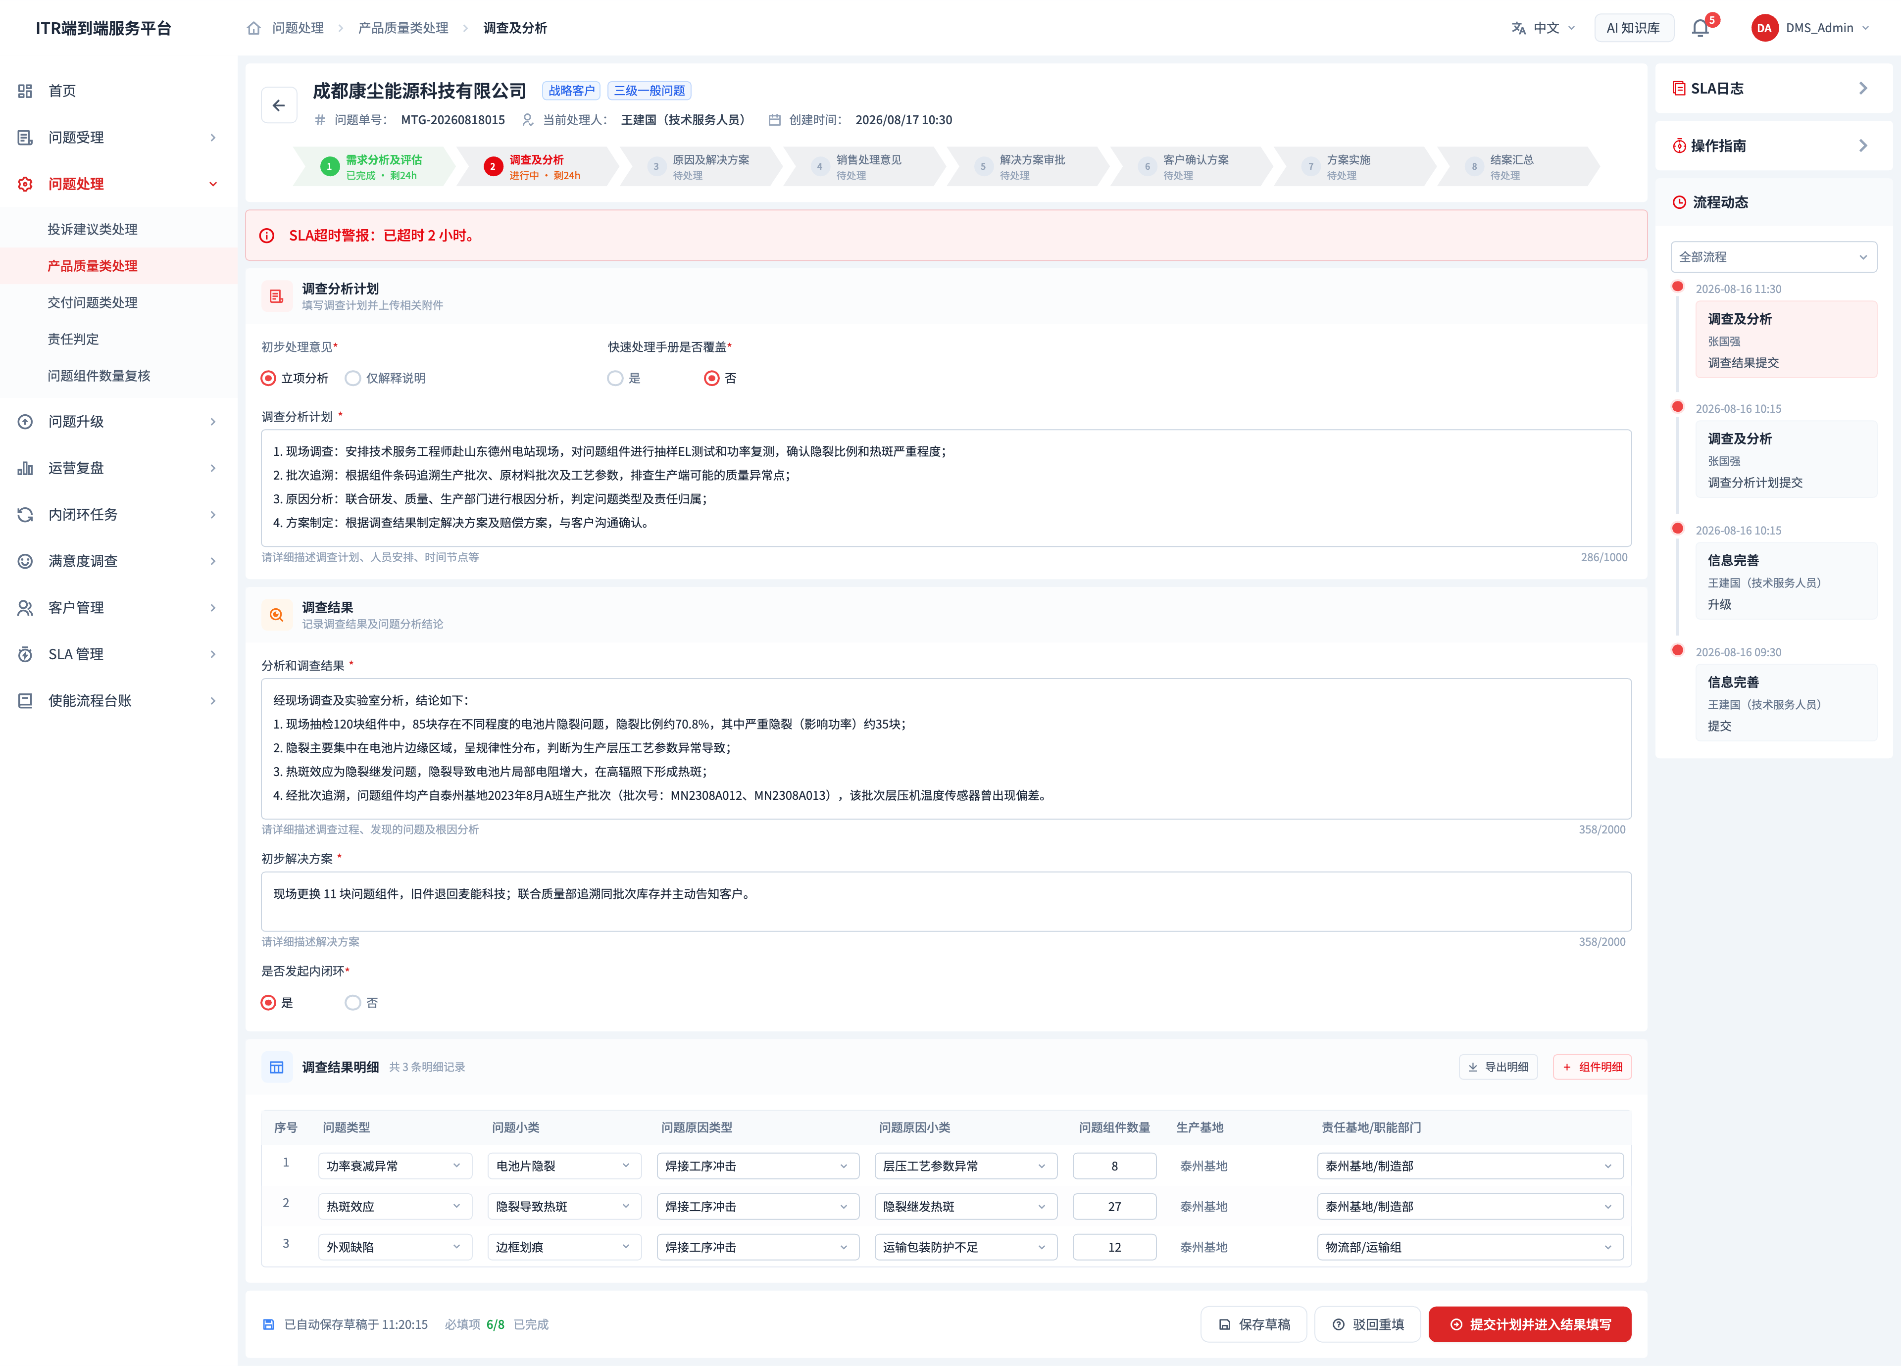
Task: Click the 初步解决方案 text field
Action: click(x=946, y=901)
